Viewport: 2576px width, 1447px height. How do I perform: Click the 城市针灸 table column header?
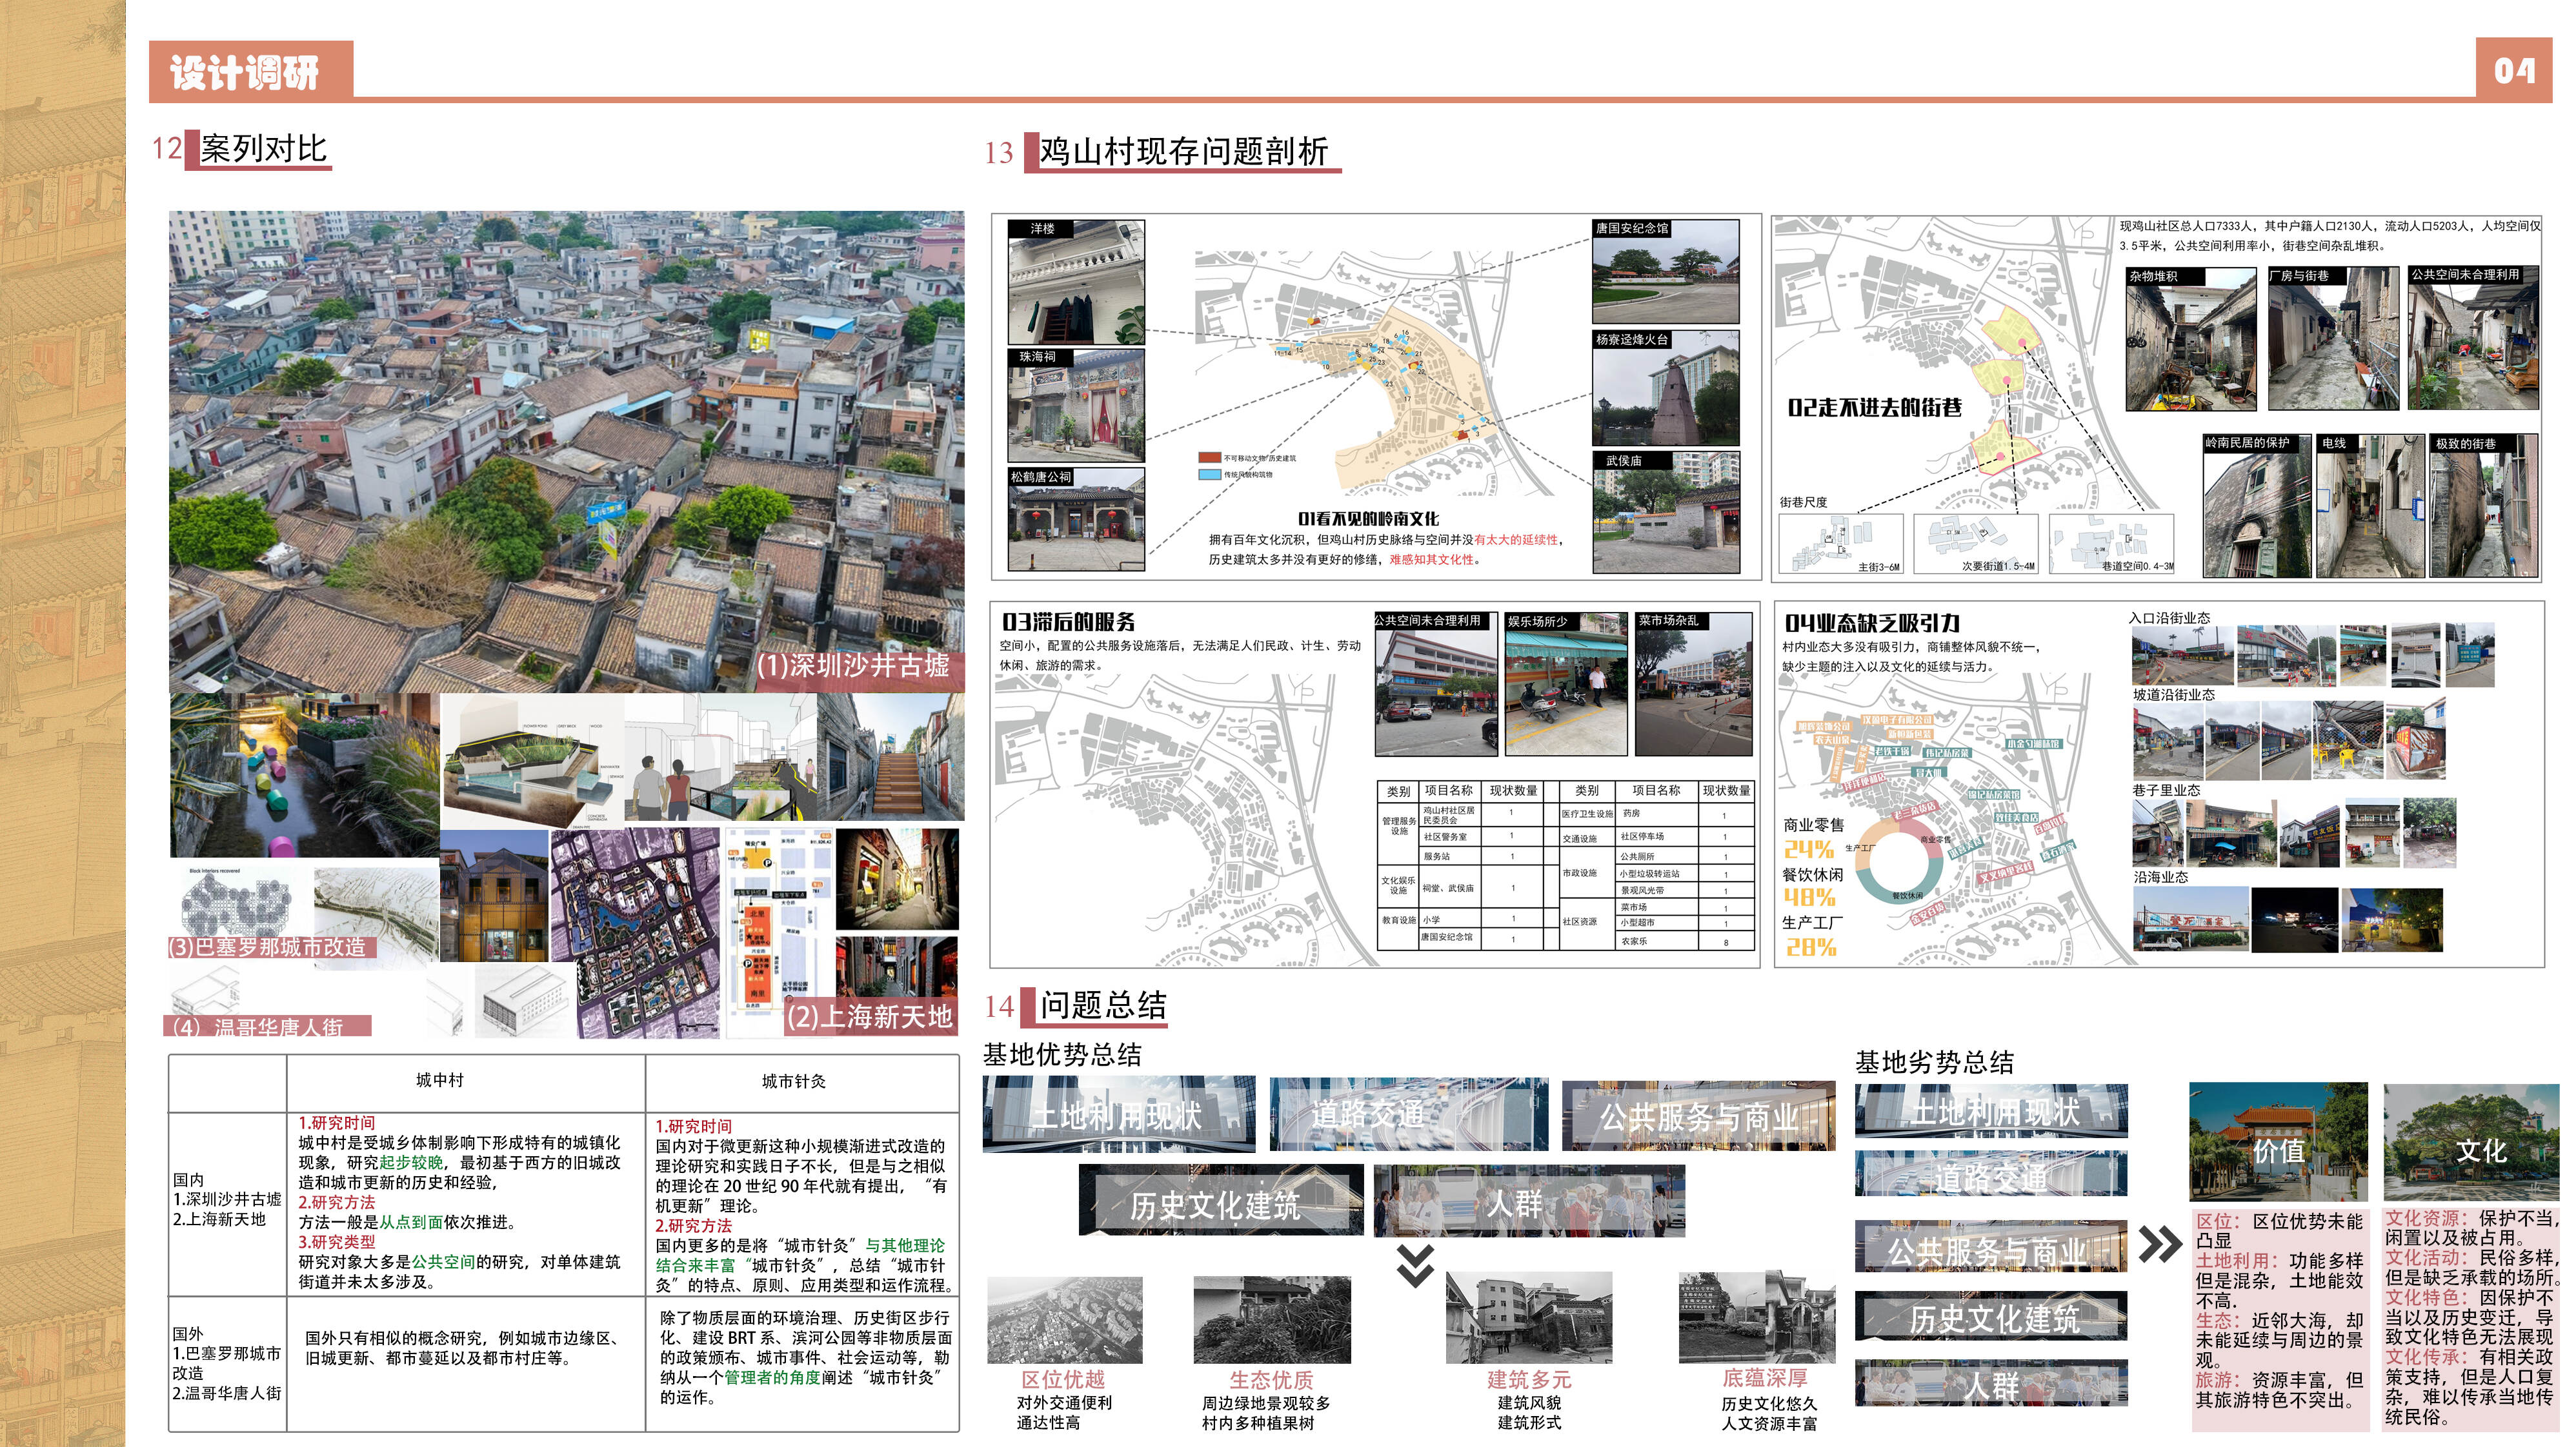[x=794, y=1081]
